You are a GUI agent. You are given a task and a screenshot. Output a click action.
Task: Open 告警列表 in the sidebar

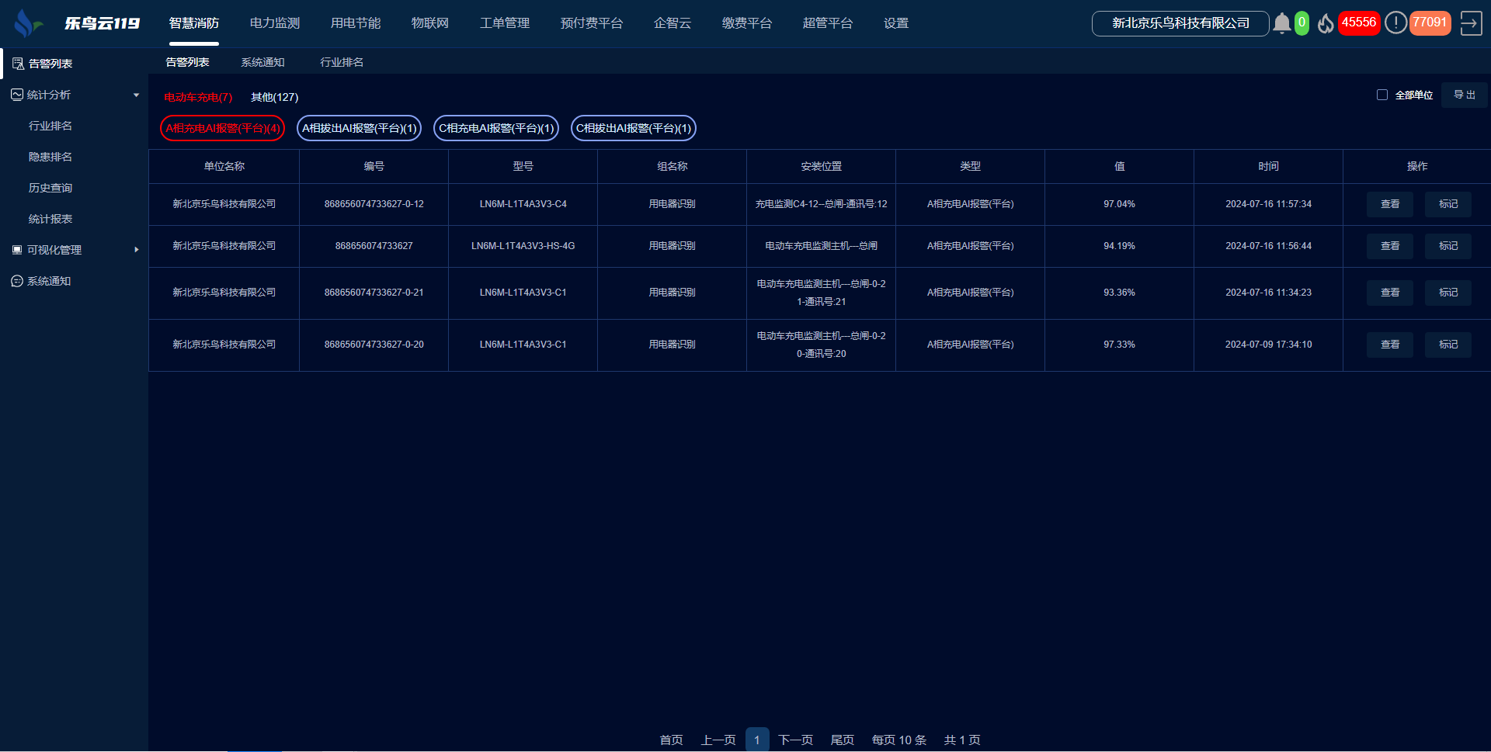(x=50, y=64)
